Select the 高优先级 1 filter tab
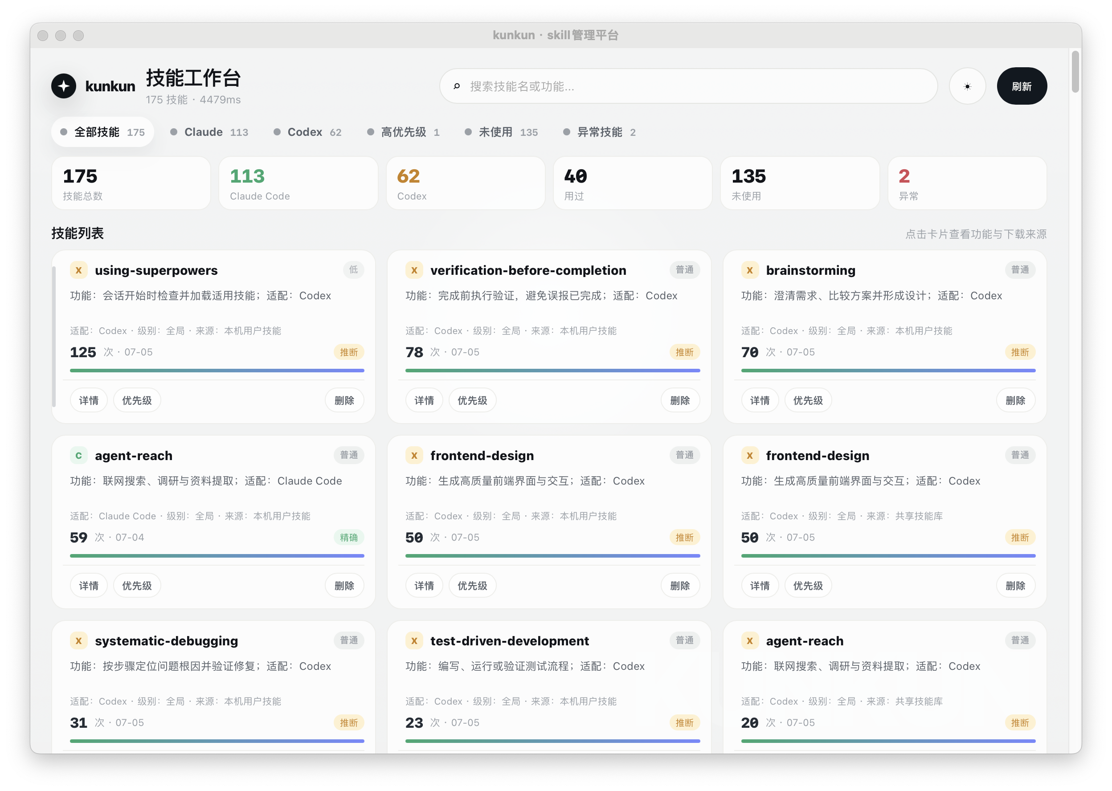 [x=403, y=132]
